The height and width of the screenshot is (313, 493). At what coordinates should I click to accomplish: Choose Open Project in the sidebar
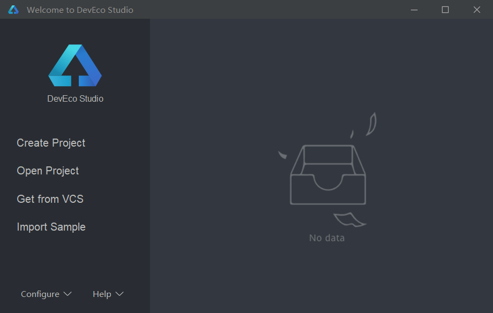pos(48,171)
